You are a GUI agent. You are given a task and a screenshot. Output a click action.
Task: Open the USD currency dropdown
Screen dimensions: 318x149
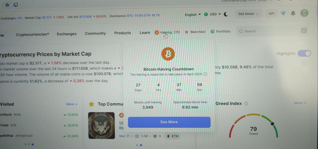pyautogui.click(x=213, y=14)
